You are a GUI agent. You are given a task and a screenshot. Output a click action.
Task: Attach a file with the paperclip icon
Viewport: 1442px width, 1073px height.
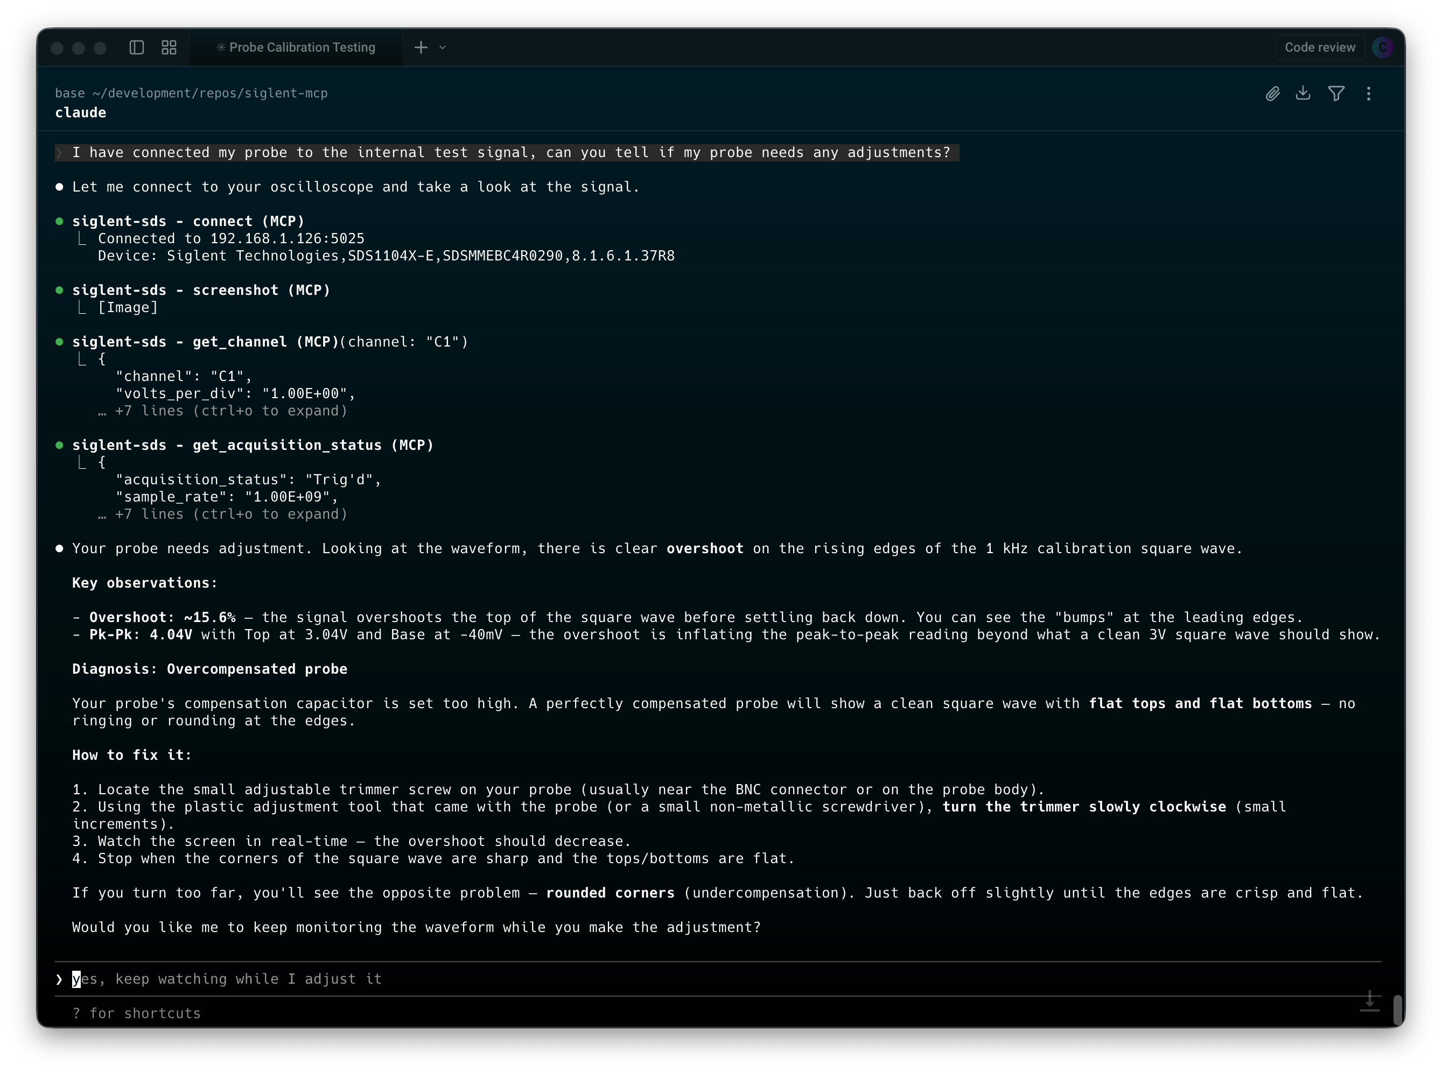[x=1272, y=94]
